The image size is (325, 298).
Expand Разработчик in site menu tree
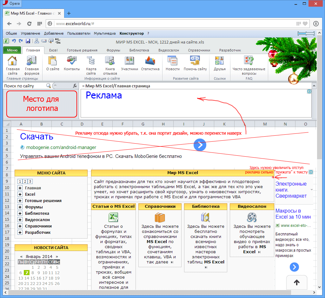(20, 233)
